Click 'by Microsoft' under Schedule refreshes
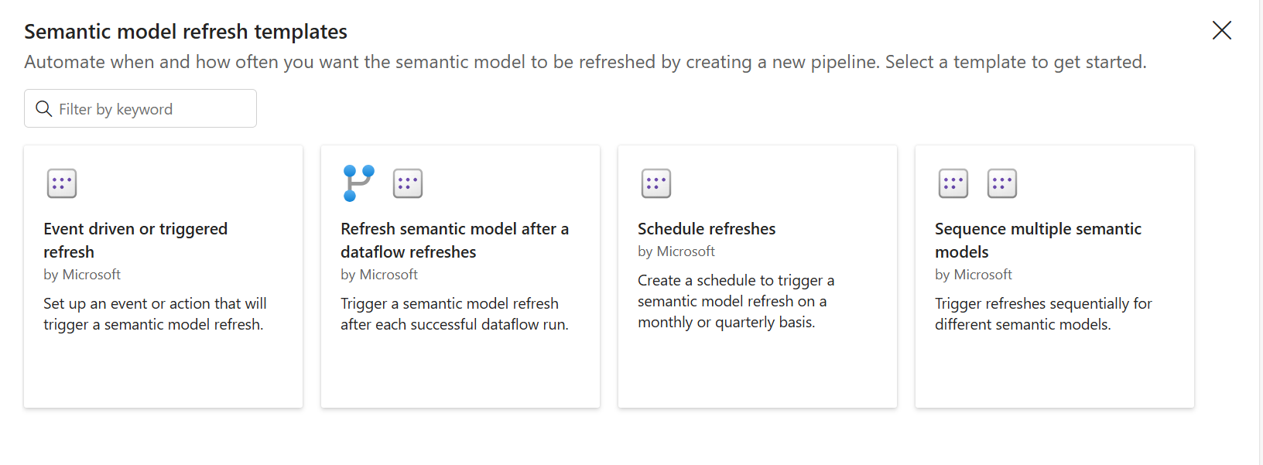 [676, 251]
